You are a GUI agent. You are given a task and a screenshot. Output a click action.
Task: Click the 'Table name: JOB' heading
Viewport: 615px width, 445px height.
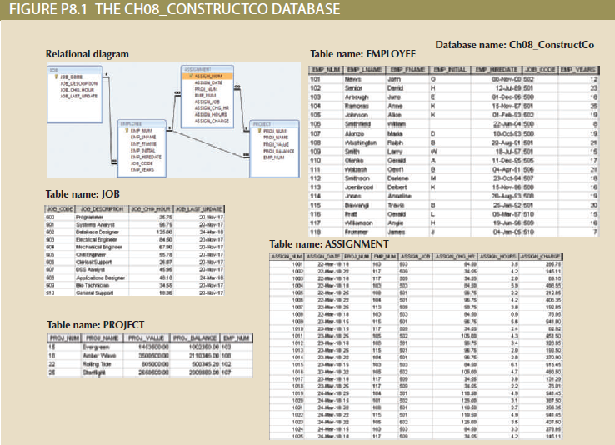coord(82,194)
